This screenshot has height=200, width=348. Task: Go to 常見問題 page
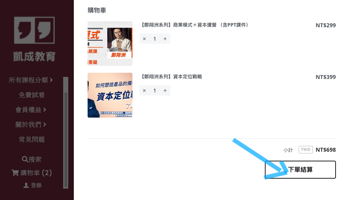(x=32, y=139)
